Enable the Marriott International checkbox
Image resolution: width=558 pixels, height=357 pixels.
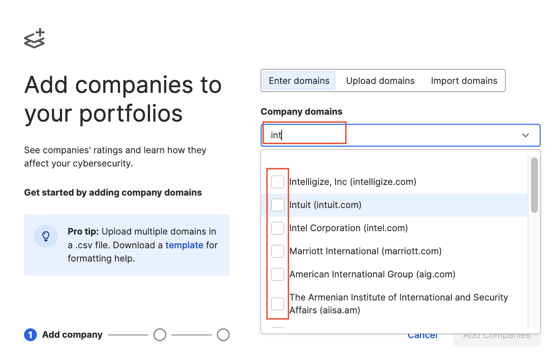pos(278,251)
